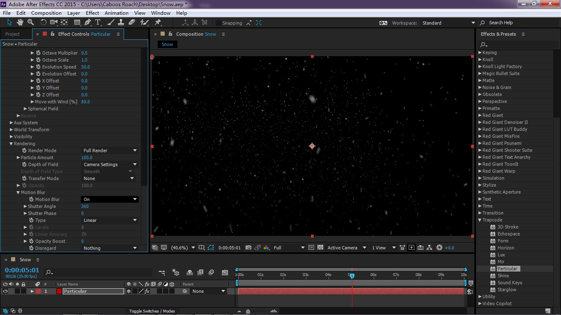561x315 pixels.
Task: Select the Horizontal Type tool
Action: click(x=98, y=22)
